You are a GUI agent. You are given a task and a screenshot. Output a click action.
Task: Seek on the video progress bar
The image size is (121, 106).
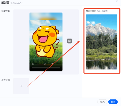tap(46, 68)
